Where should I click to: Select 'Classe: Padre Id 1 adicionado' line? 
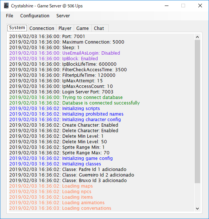click(x=68, y=170)
